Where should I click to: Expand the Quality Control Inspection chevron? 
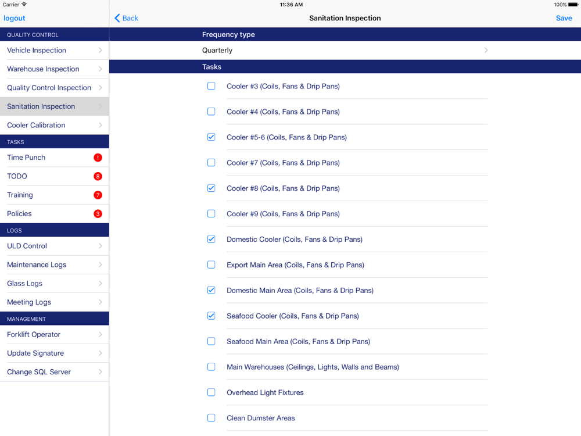tap(101, 88)
